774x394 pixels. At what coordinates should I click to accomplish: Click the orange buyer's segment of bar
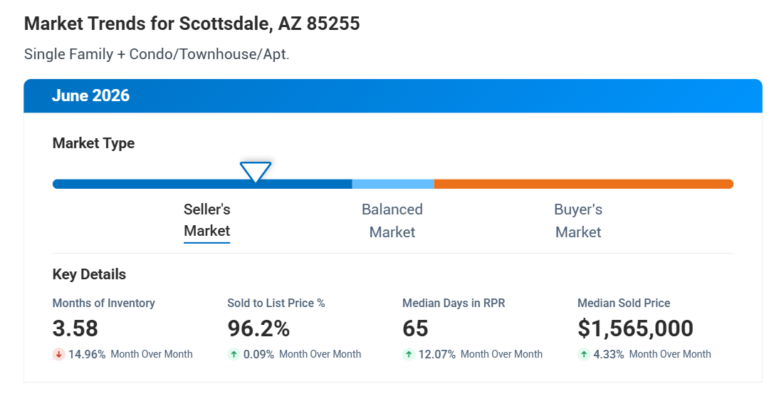click(584, 184)
